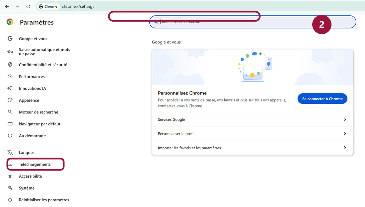Click Se connecter à Chrome button
365x207 pixels.
click(323, 99)
